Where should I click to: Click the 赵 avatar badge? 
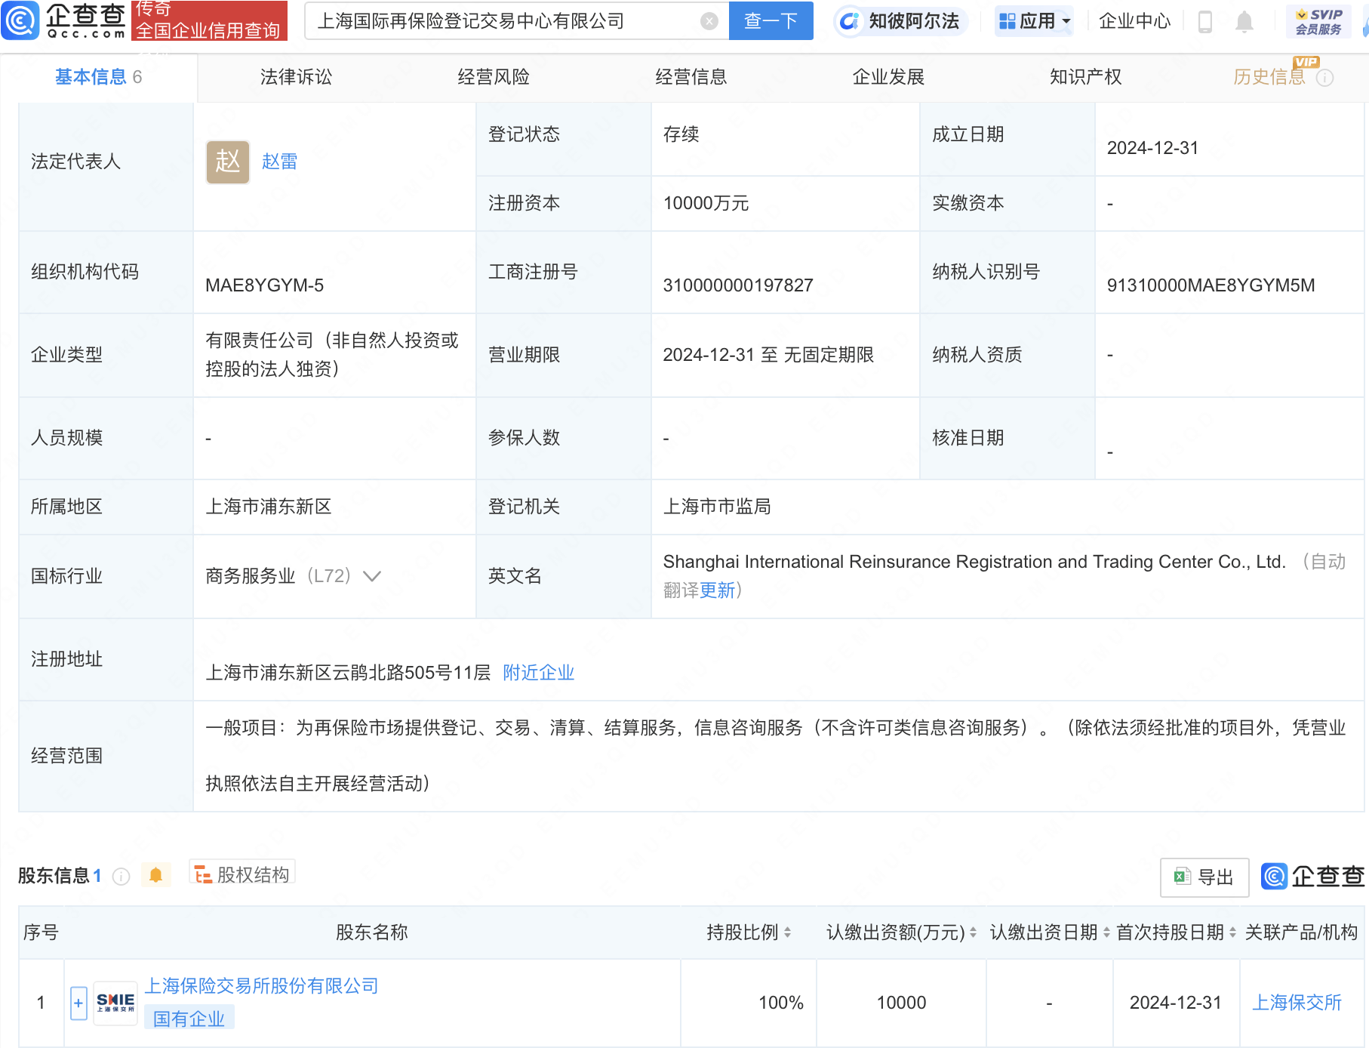coord(228,162)
